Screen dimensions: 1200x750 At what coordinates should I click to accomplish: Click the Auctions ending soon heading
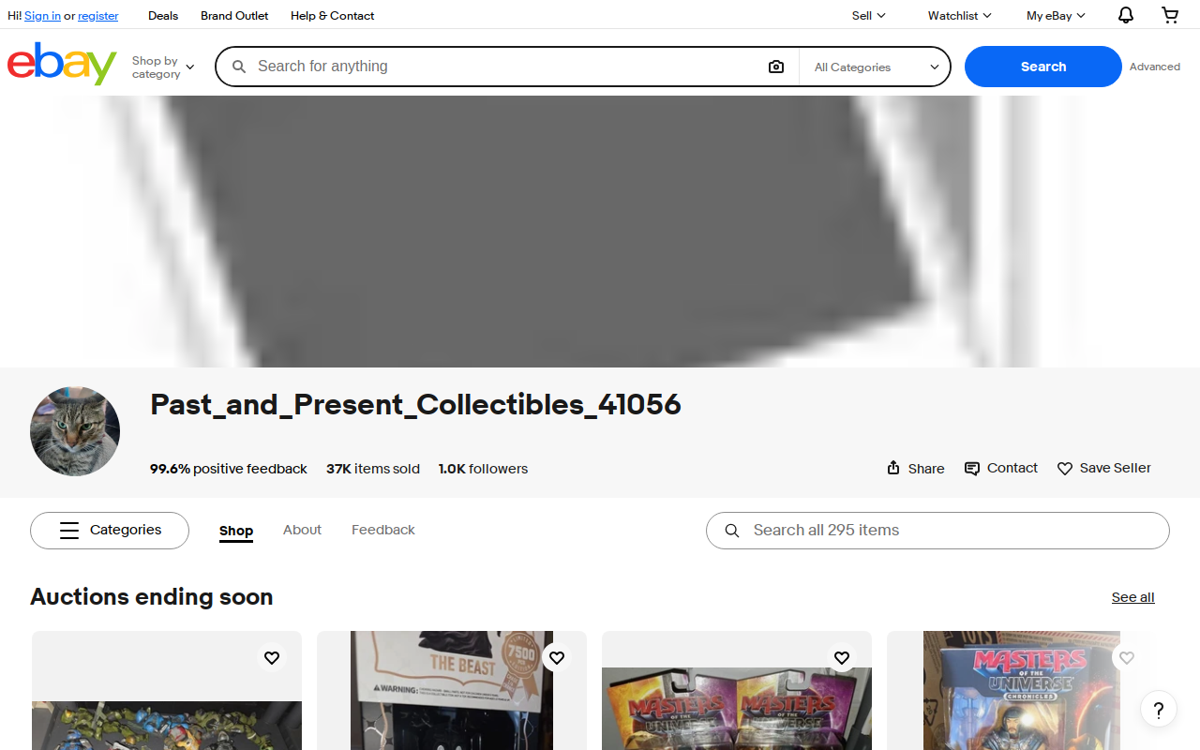point(152,597)
